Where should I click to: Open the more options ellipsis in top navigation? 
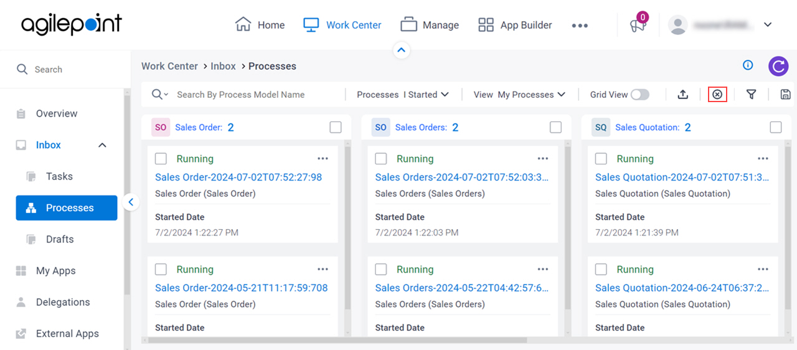coord(580,26)
